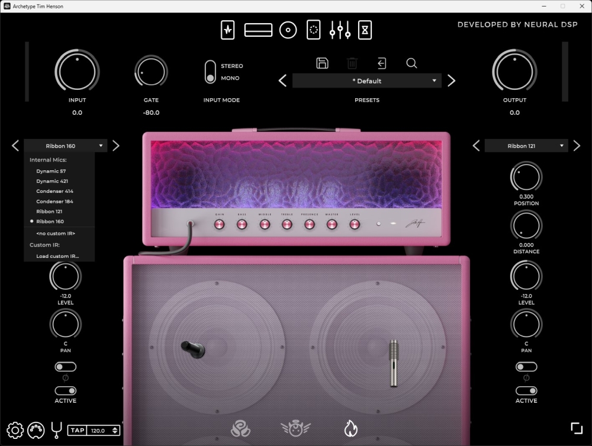
Task: Select the amplifier head section icon
Action: click(x=258, y=30)
